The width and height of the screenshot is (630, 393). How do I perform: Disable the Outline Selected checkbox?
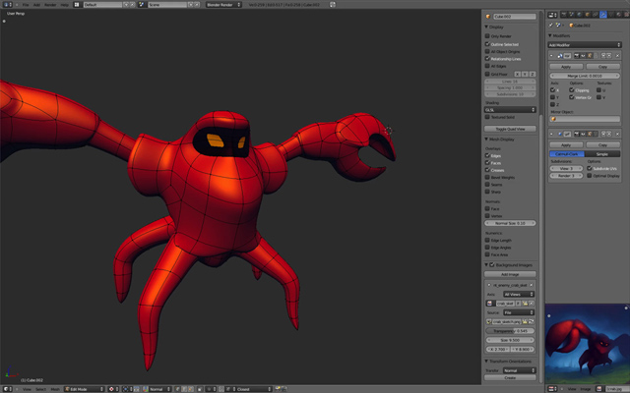coord(488,44)
